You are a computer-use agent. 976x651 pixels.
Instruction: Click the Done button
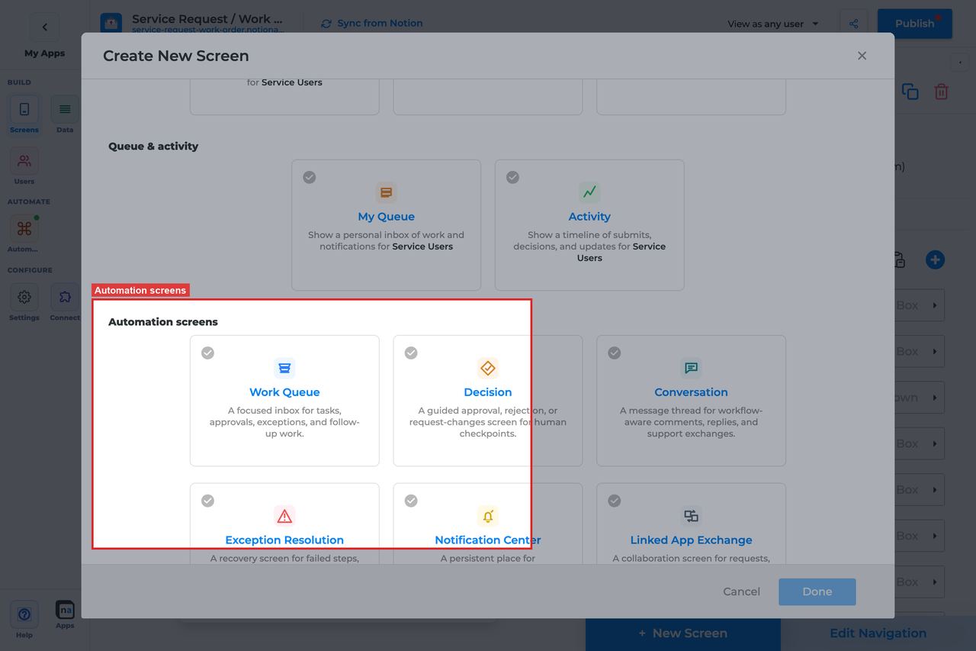[x=817, y=591]
